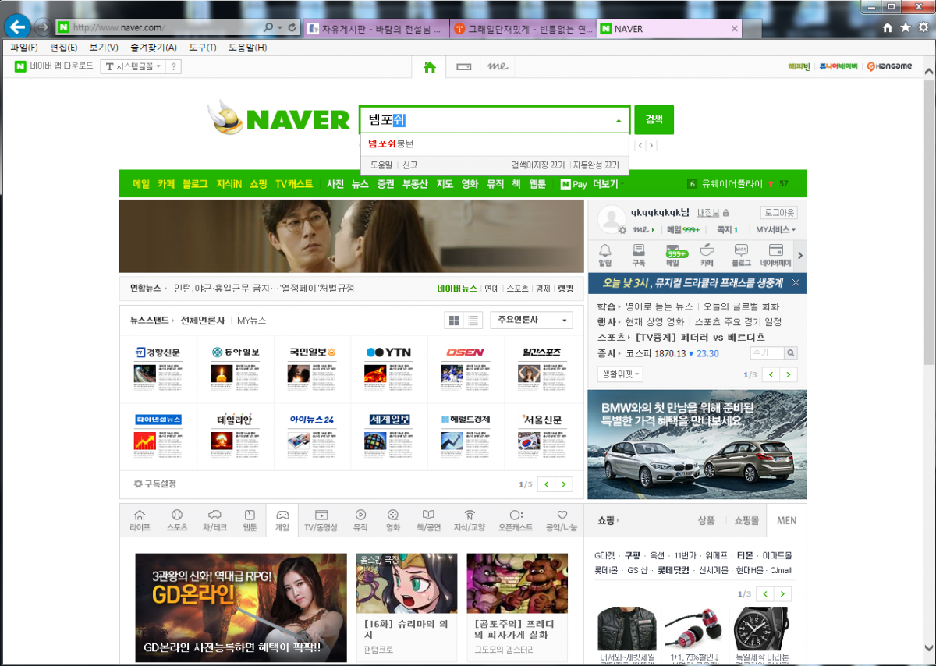Open 생활위젯 dropdown
Image resolution: width=936 pixels, height=666 pixels.
click(620, 374)
